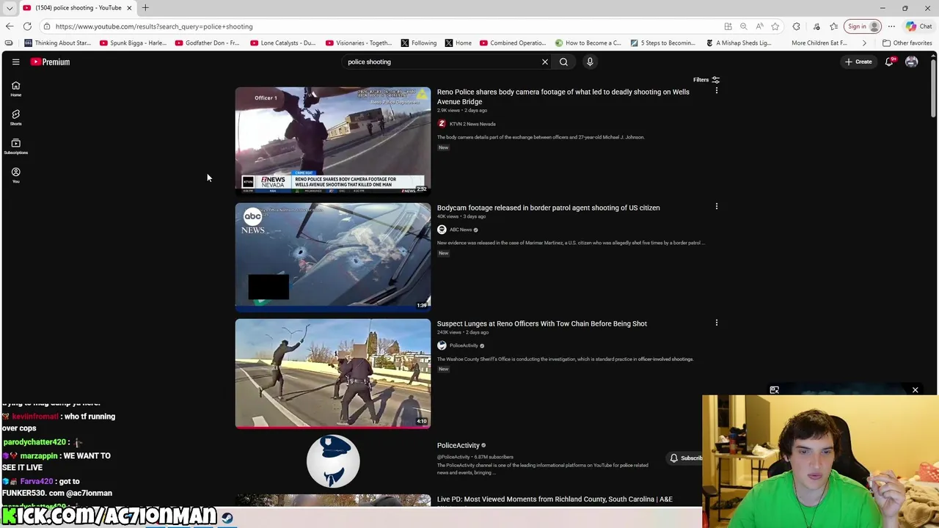Image resolution: width=939 pixels, height=528 pixels.
Task: Open options menu for Reno Police video
Action: click(717, 91)
